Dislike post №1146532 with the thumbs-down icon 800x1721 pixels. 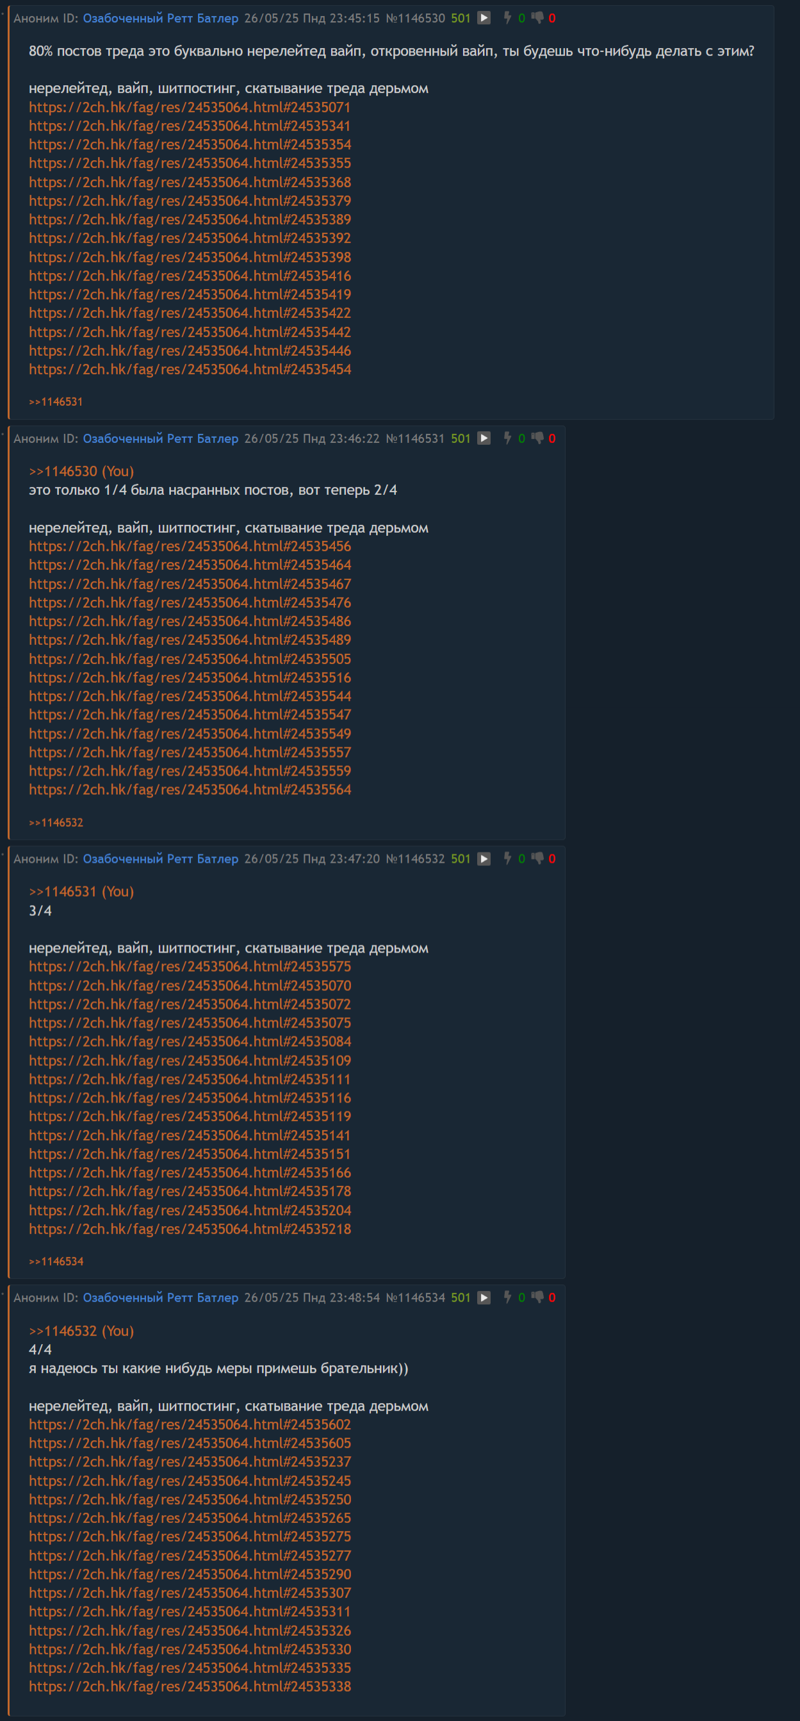click(537, 858)
